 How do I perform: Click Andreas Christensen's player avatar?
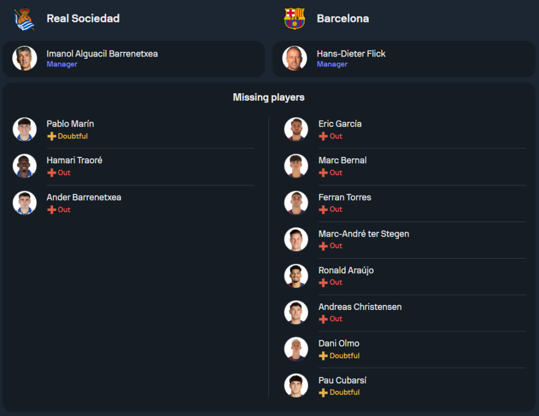[x=296, y=313]
